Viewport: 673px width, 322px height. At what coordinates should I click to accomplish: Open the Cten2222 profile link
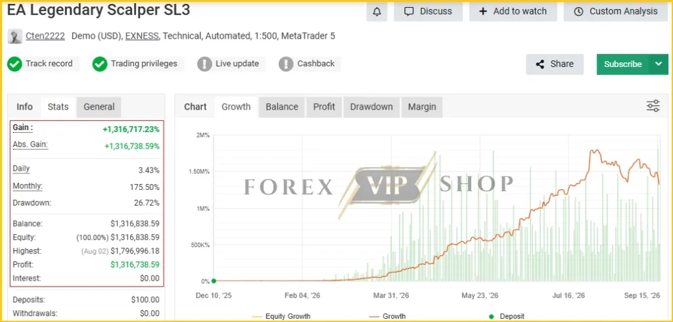click(45, 36)
